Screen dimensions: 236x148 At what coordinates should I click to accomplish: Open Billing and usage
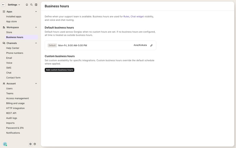tap(15, 103)
